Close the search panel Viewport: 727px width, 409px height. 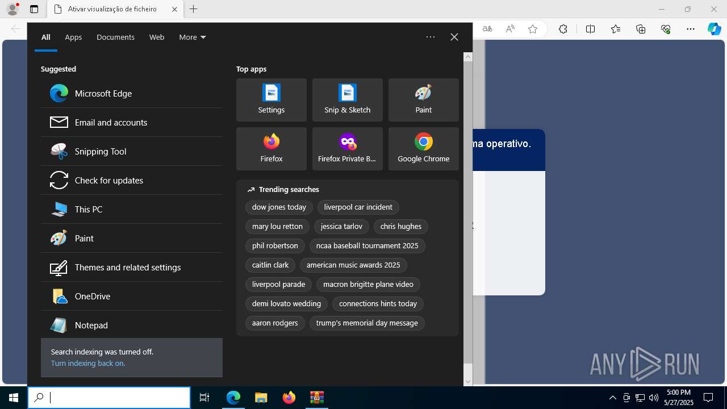[x=454, y=37]
